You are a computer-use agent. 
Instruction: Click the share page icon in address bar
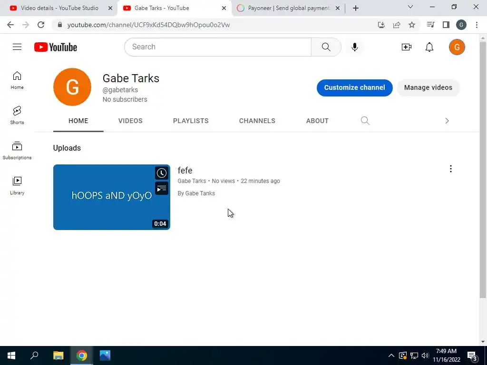pos(397,25)
